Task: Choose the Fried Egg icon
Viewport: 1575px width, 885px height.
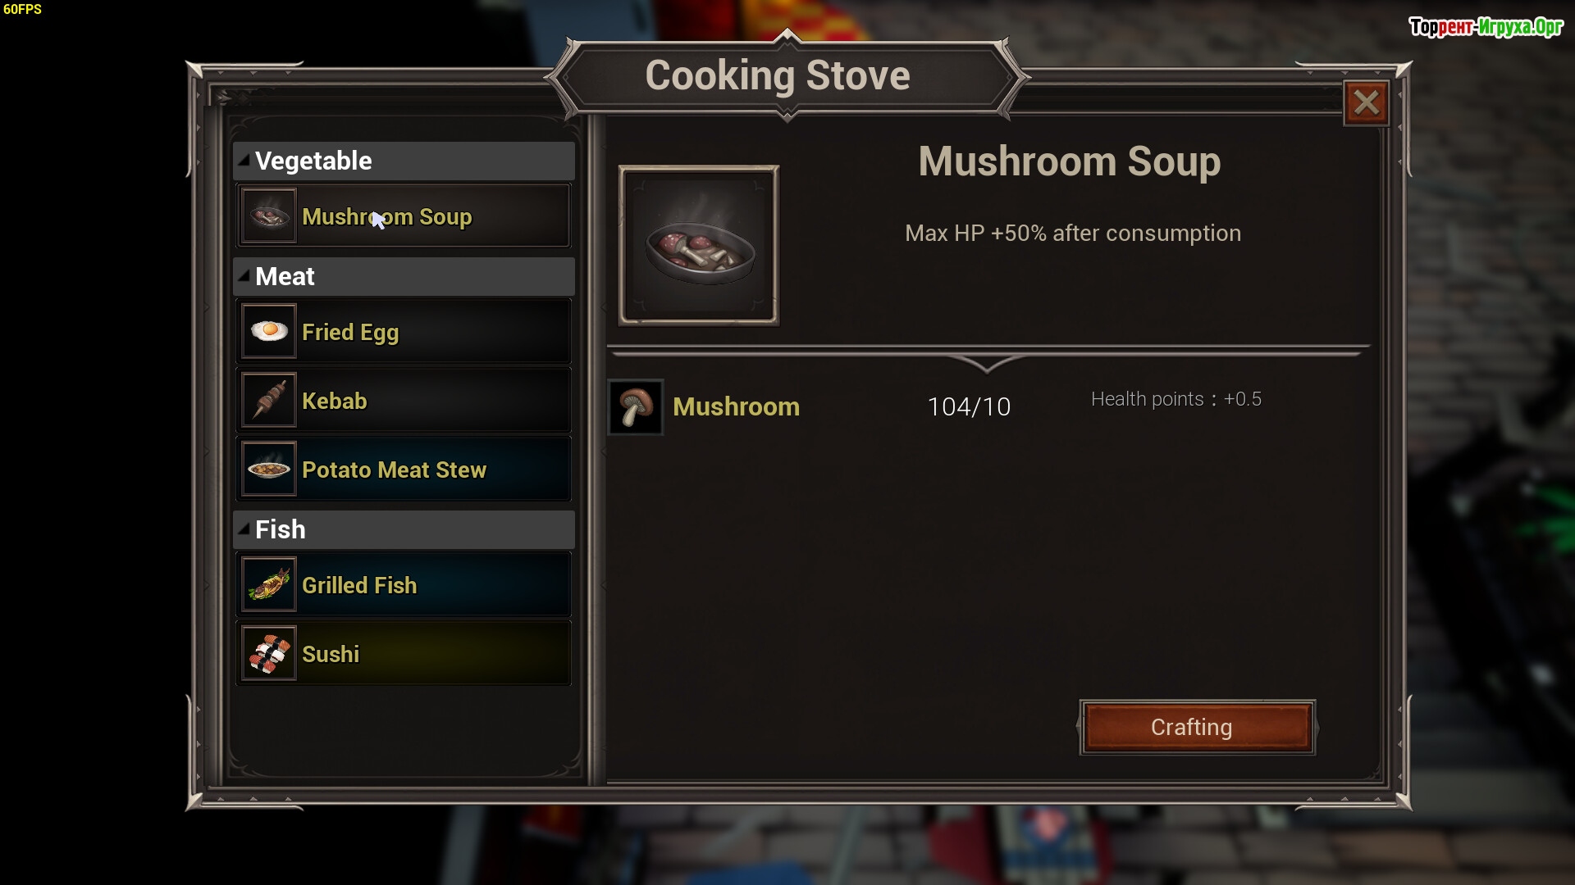Action: 269,331
